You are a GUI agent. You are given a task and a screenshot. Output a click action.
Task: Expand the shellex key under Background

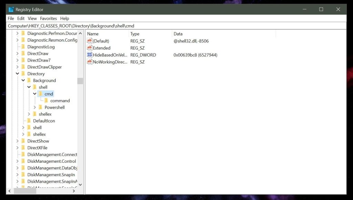pos(29,114)
